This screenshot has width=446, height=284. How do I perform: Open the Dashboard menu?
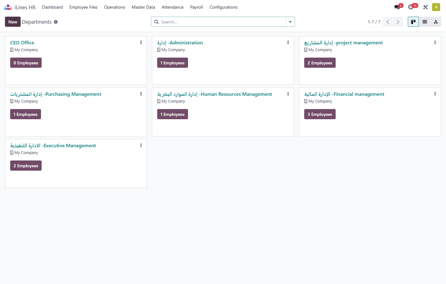coord(52,7)
